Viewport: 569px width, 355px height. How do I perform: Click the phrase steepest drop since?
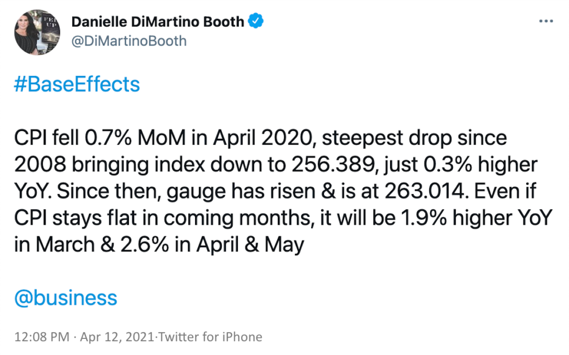coord(414,138)
